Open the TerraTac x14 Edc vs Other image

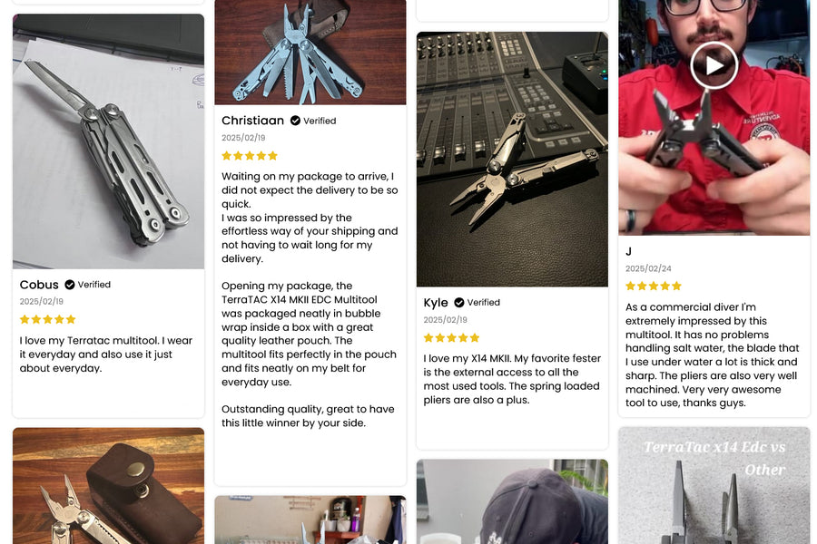(714, 486)
